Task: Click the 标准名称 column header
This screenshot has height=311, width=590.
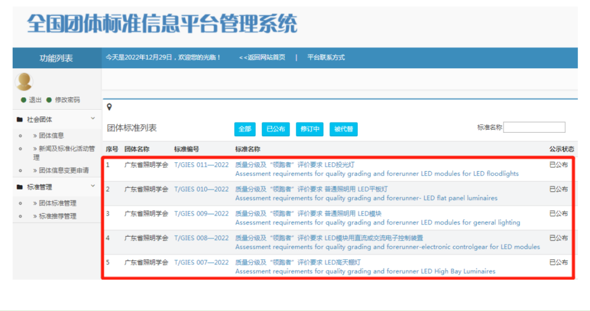Action: click(247, 149)
